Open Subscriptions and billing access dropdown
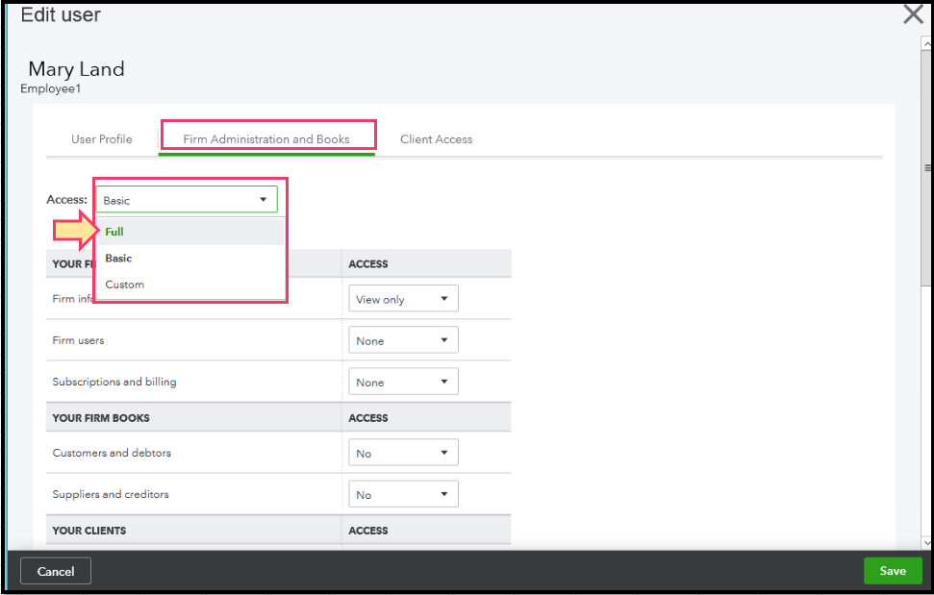The height and width of the screenshot is (595, 934). pyautogui.click(x=402, y=382)
